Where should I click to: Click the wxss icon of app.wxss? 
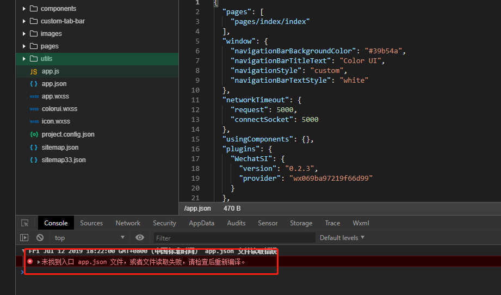pyautogui.click(x=34, y=96)
